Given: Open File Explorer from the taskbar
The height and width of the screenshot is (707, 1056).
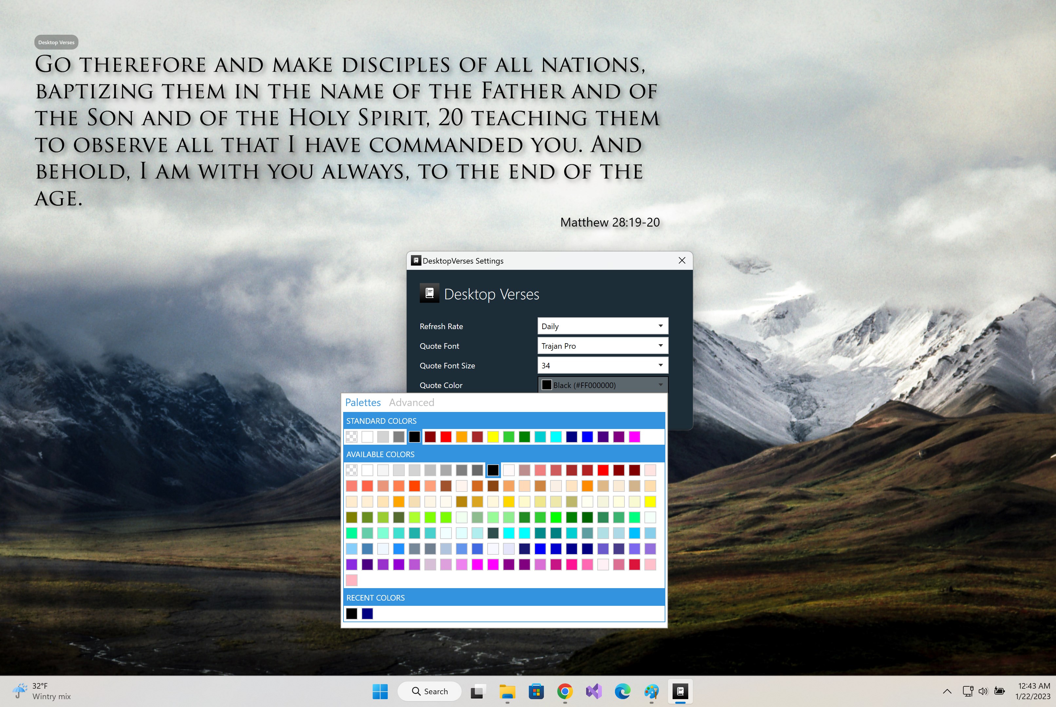Looking at the screenshot, I should pyautogui.click(x=507, y=691).
